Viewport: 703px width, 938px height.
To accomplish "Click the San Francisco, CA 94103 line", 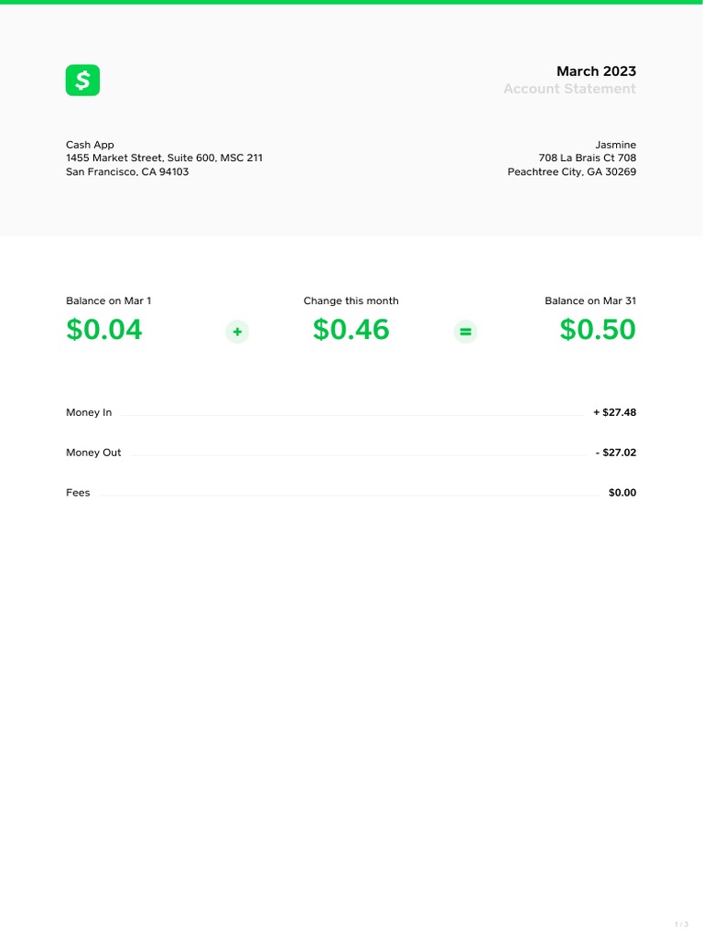I will point(127,172).
